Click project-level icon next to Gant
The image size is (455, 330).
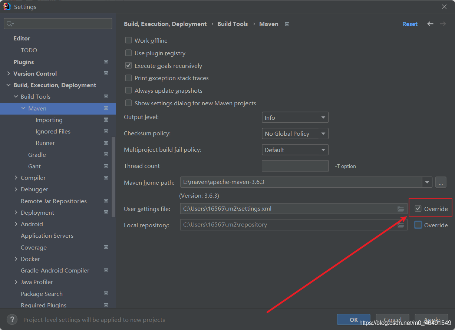point(106,166)
